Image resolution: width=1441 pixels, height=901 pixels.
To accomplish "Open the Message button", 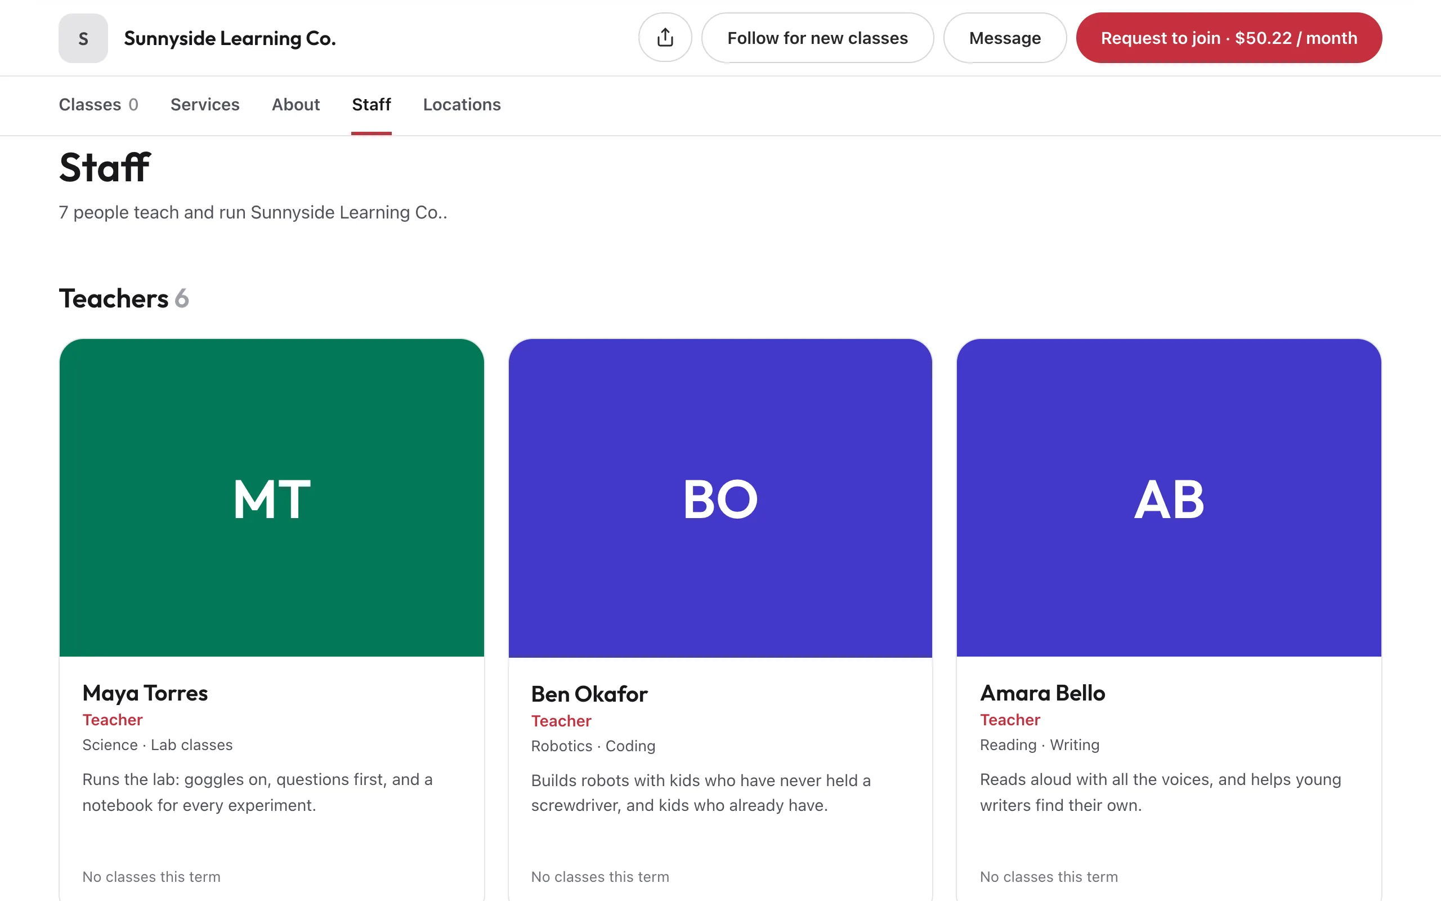I will tap(1005, 38).
